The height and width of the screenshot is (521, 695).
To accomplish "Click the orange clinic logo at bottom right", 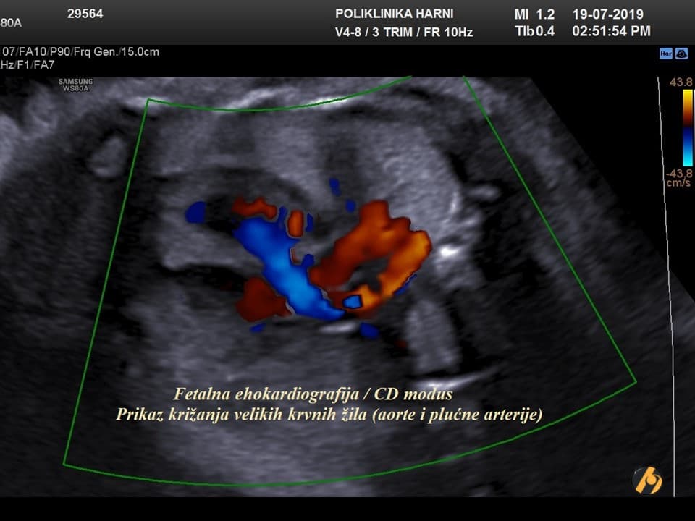I will pos(646,479).
